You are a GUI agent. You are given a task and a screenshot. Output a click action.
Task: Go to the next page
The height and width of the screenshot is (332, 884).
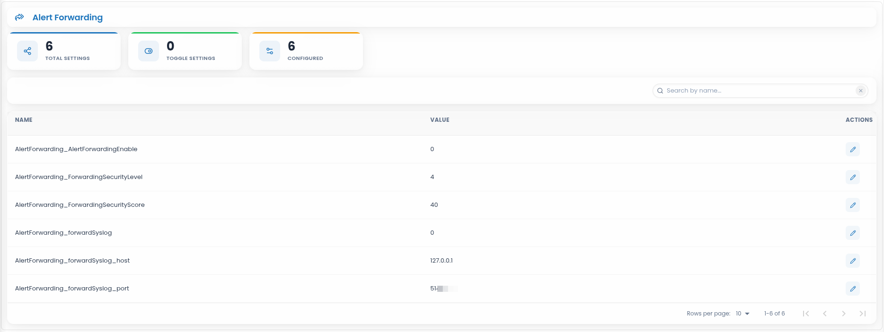coord(844,314)
